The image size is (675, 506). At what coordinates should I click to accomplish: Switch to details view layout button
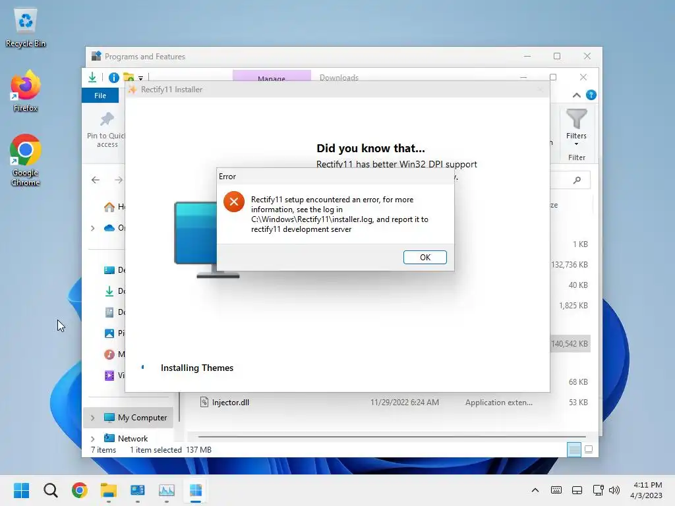(x=574, y=449)
